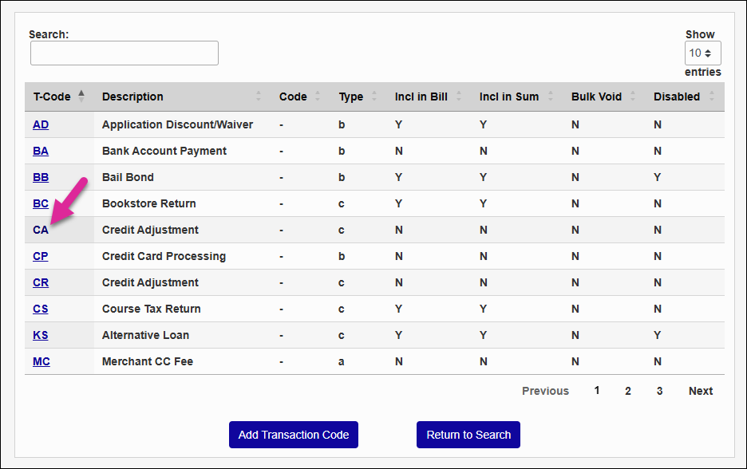
Task: Select the Bail Bond description
Action: click(128, 177)
